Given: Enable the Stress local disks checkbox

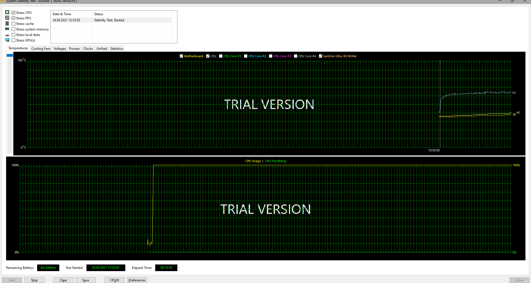Looking at the screenshot, I should tap(14, 35).
